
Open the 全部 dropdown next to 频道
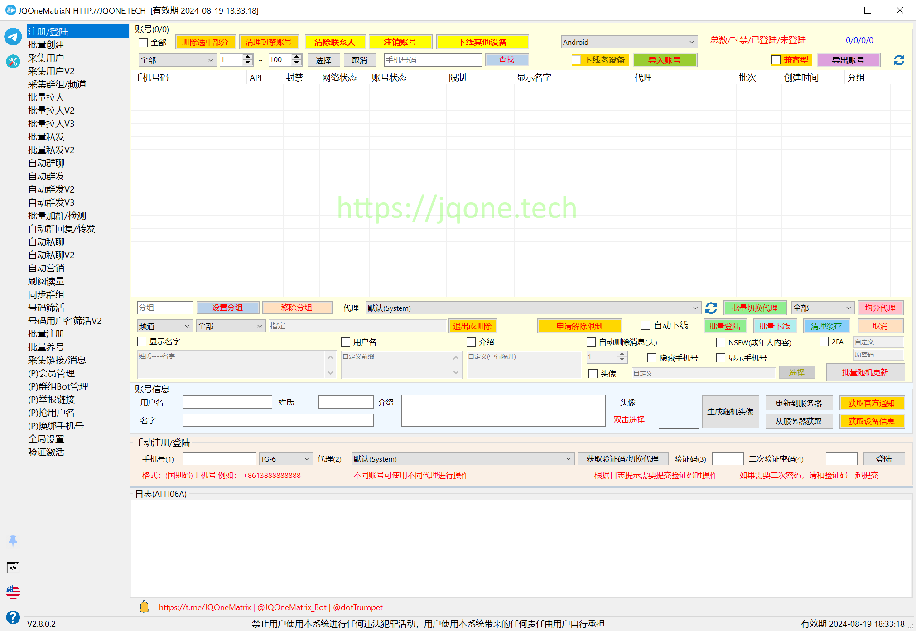click(x=231, y=326)
